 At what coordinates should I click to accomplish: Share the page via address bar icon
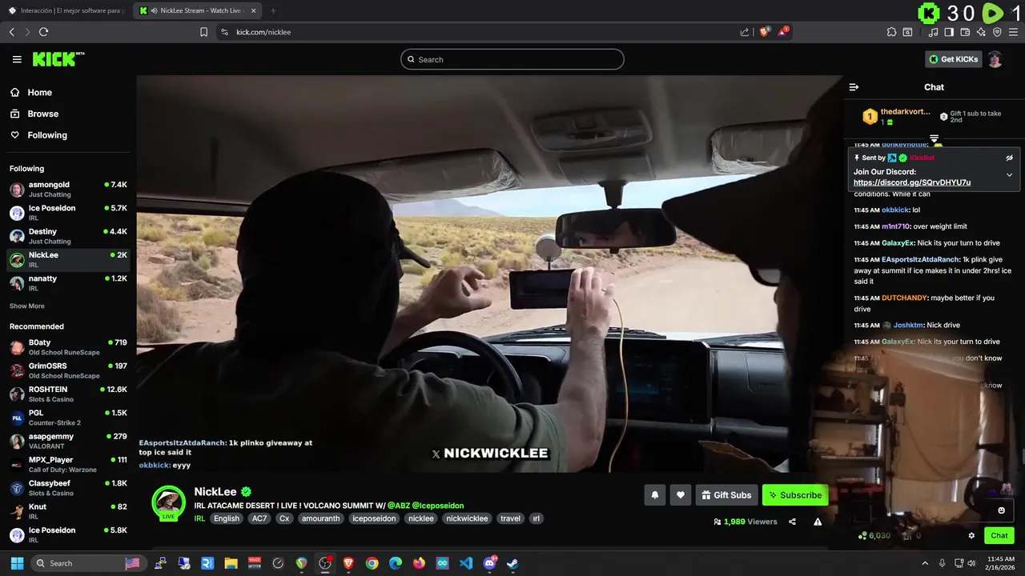coord(744,32)
